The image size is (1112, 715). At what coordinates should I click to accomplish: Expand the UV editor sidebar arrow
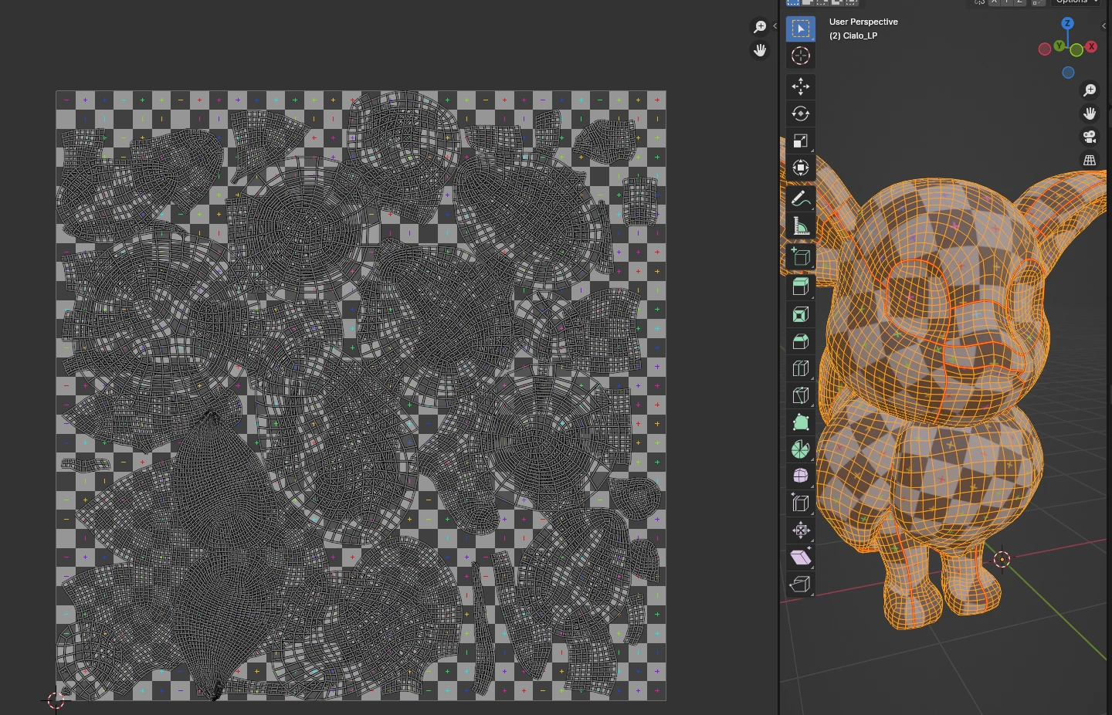[775, 26]
